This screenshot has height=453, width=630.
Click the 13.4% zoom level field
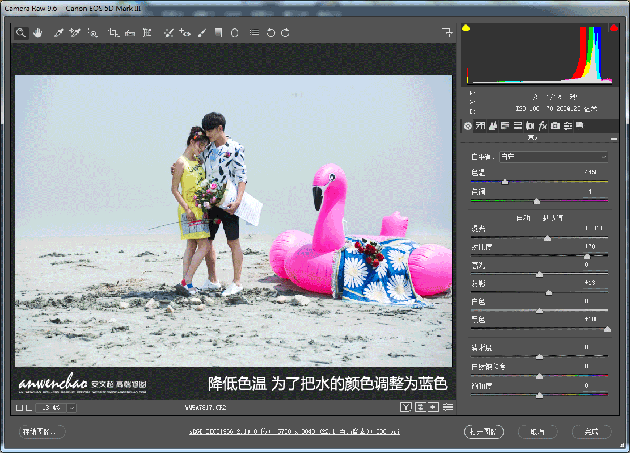point(51,408)
